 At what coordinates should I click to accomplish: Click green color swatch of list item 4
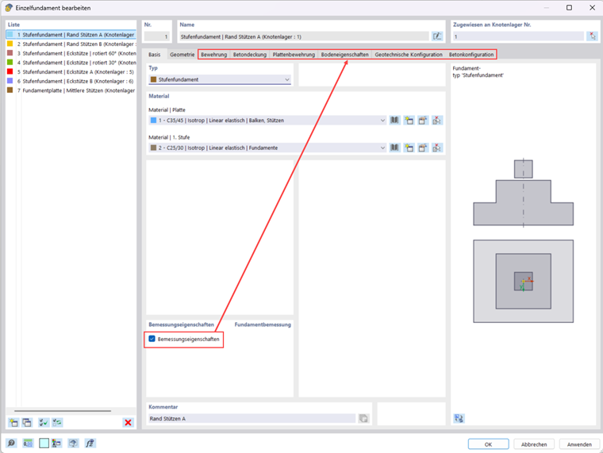[10, 63]
